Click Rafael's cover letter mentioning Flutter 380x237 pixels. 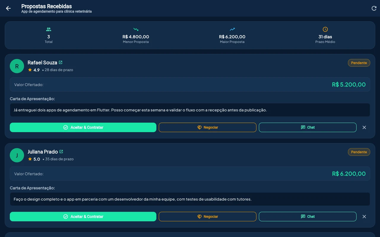pos(190,110)
